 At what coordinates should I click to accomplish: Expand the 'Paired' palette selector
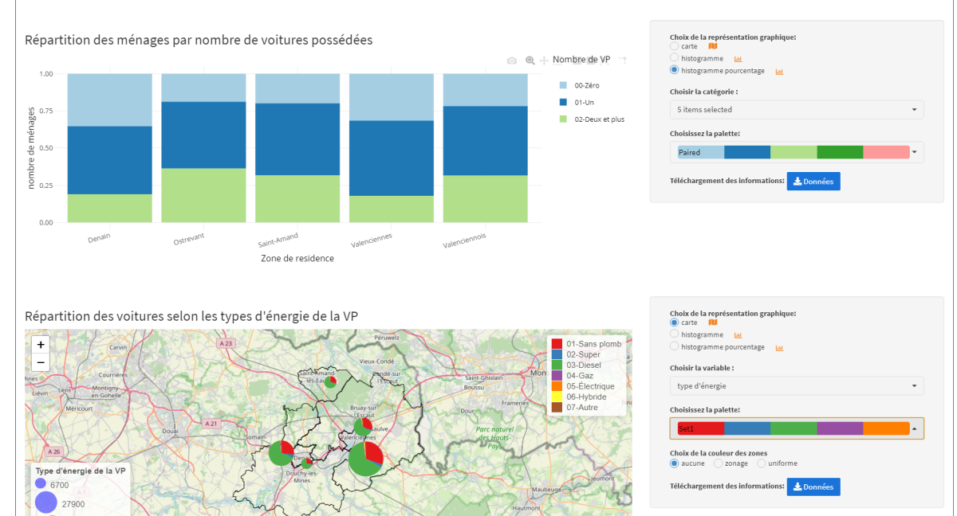(796, 152)
